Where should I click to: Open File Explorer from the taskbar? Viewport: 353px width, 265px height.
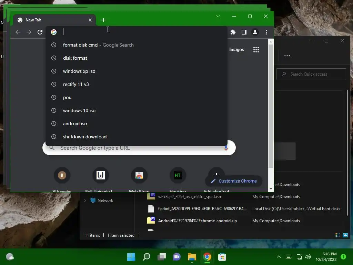tap(192, 257)
